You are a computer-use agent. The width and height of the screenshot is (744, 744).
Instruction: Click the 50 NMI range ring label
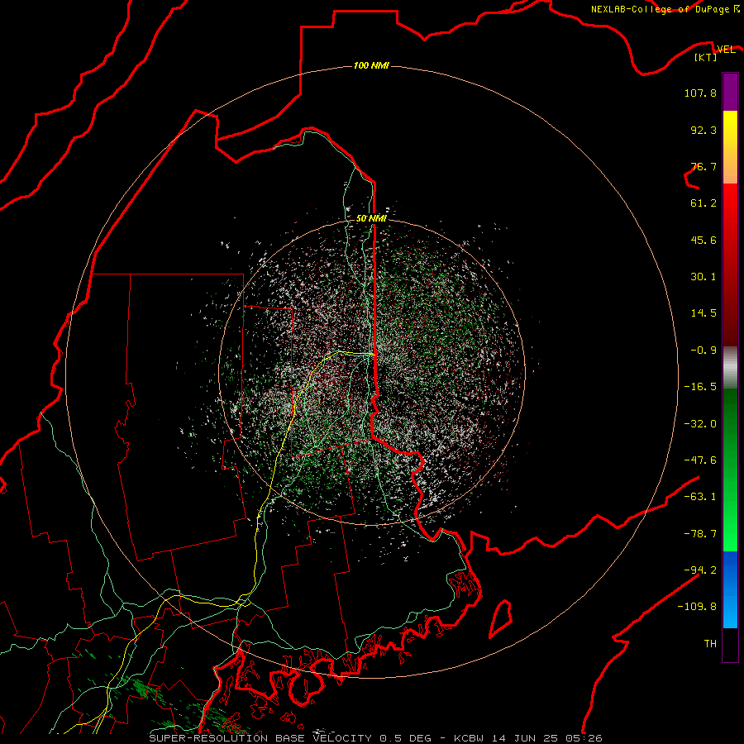point(371,218)
